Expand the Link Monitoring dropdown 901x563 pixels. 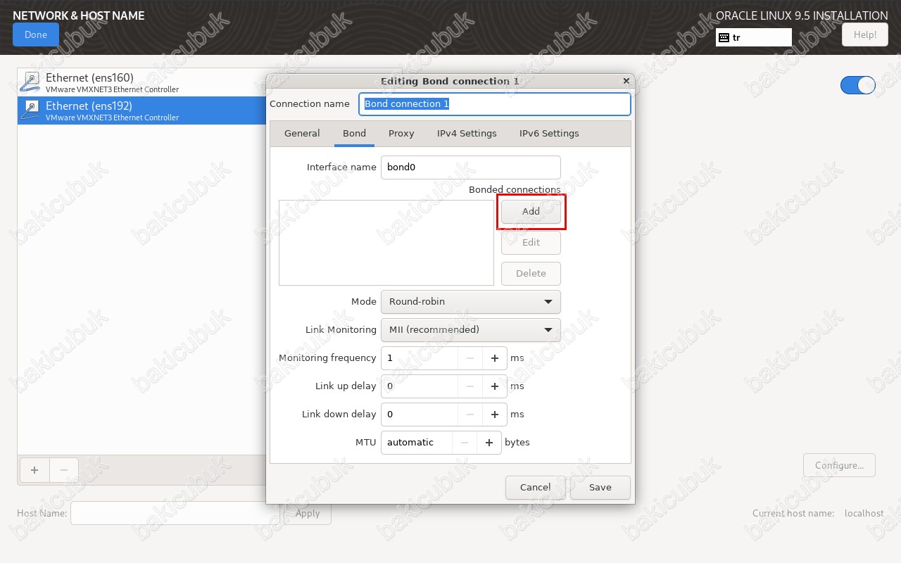[470, 330]
